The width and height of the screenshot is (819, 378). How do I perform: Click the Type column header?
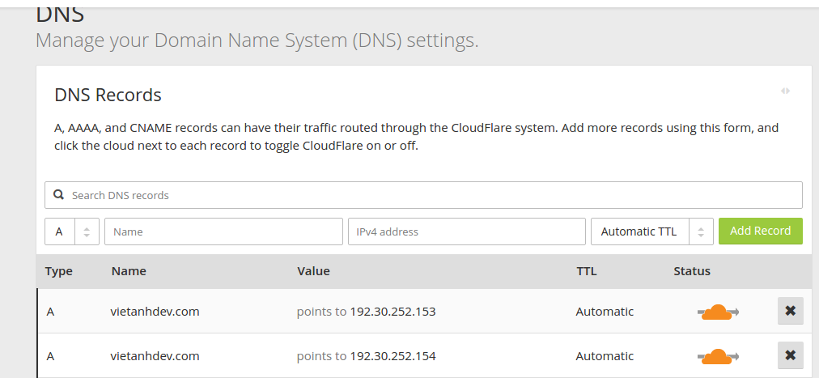(59, 271)
